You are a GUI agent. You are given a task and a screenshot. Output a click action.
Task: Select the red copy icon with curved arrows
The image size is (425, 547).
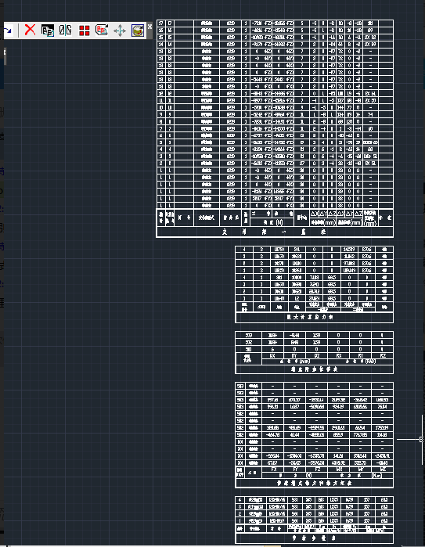(x=102, y=30)
